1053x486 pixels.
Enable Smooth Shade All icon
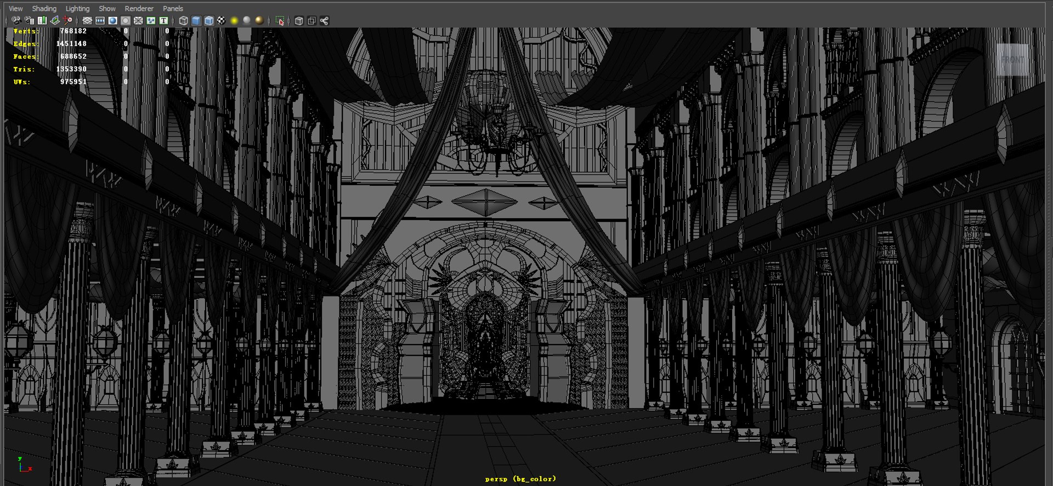coord(196,21)
